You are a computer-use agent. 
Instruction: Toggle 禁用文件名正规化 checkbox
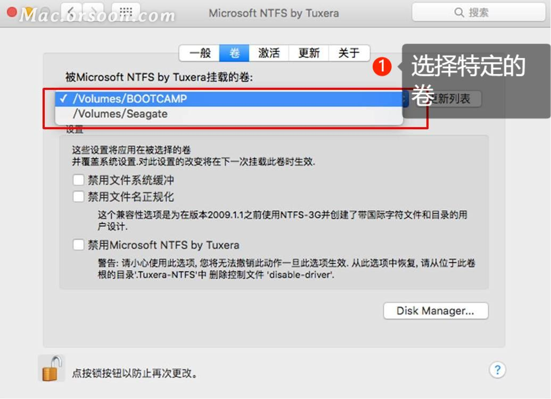click(78, 196)
